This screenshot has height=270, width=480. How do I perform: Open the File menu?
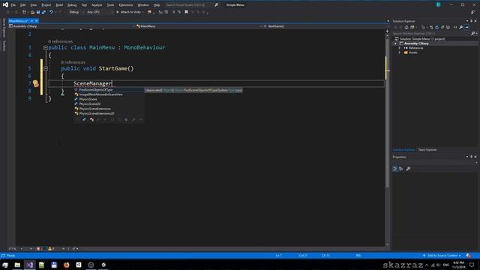13,5
